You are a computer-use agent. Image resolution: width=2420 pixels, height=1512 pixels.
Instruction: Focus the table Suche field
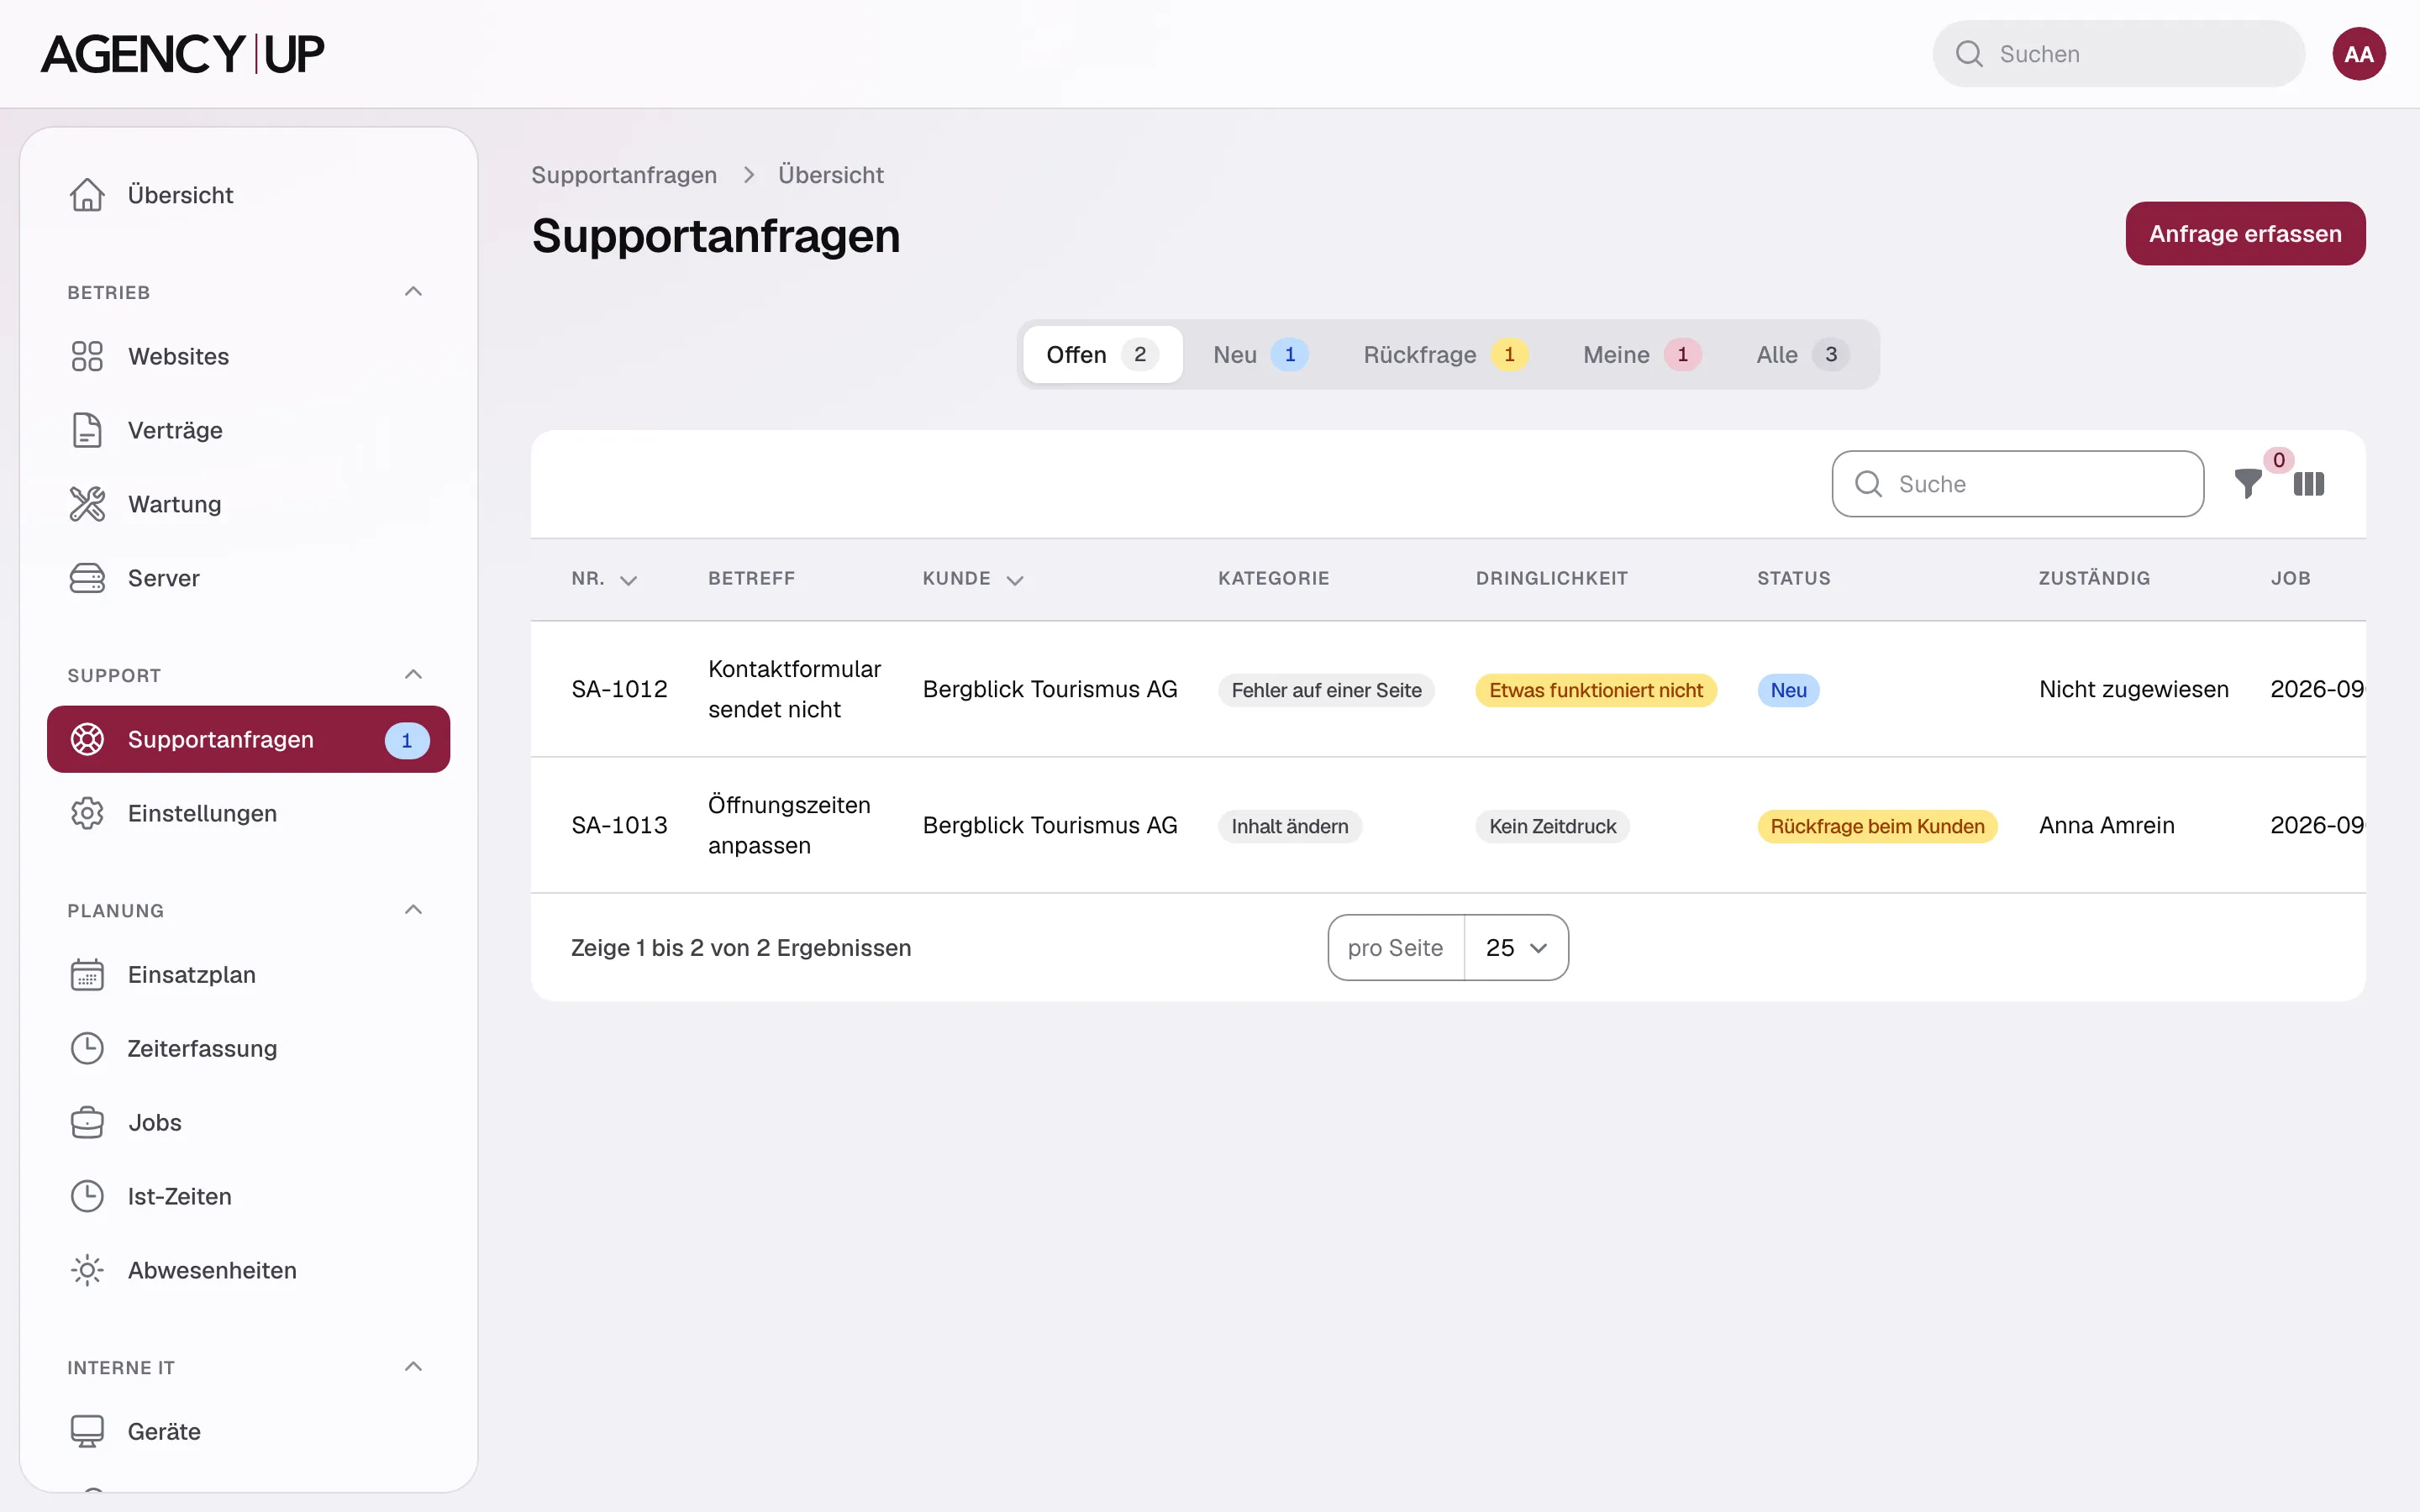(2017, 484)
